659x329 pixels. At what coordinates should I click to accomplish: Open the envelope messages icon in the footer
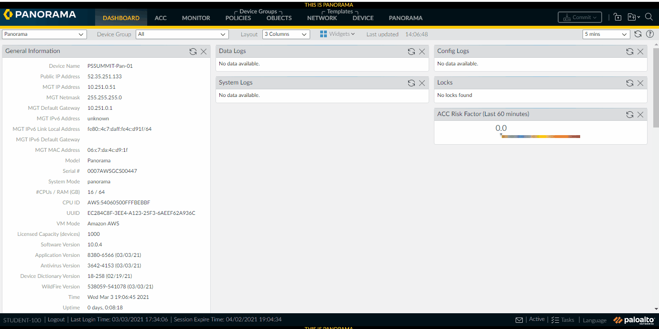(519, 320)
